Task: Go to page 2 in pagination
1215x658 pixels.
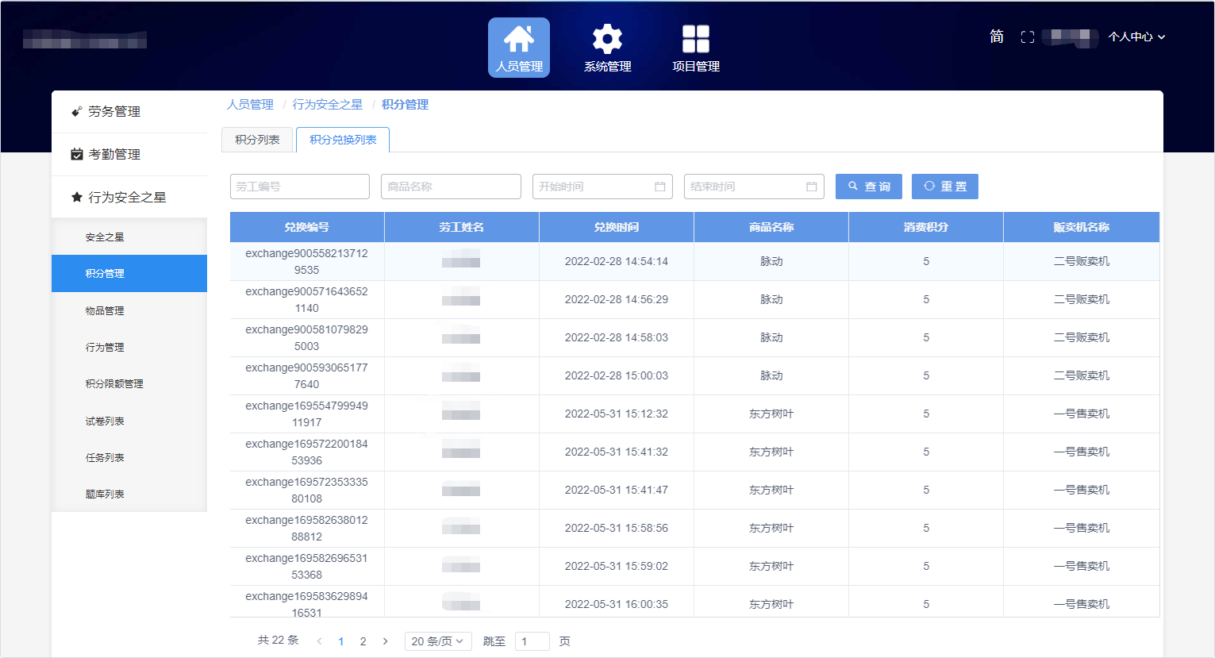Action: (363, 641)
